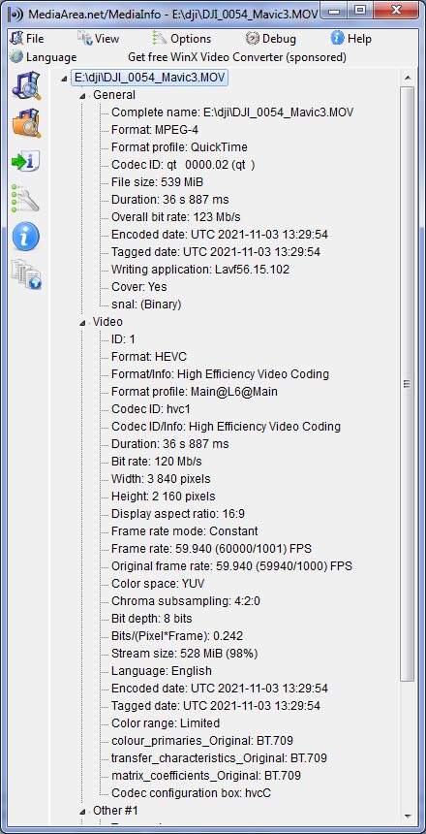The width and height of the screenshot is (426, 834).
Task: Click the website documents globe icon
Action: coord(26,273)
